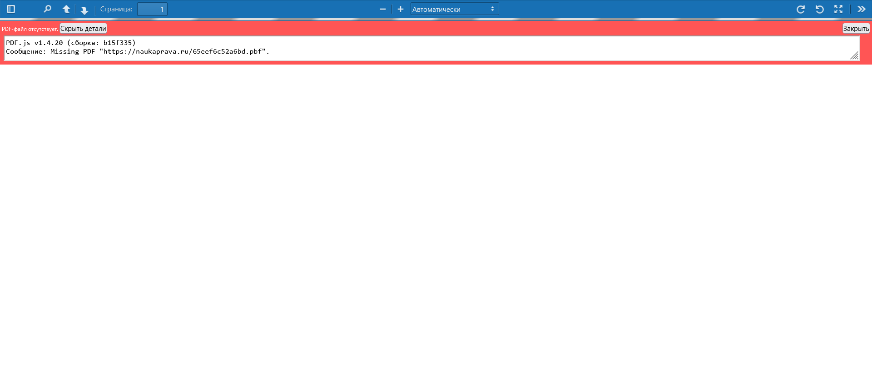The height and width of the screenshot is (380, 872).
Task: Go to next page arrow
Action: 84,10
